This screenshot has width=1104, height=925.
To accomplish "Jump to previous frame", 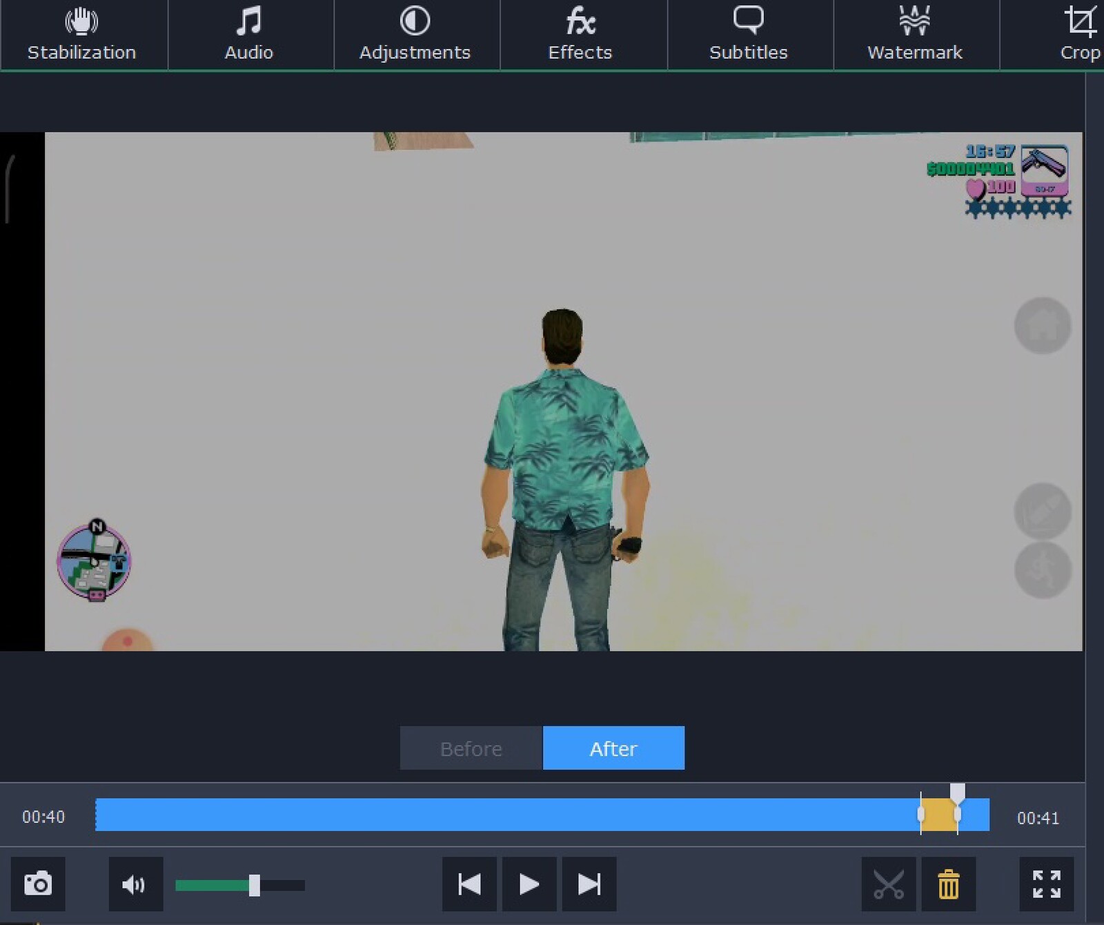I will point(469,884).
